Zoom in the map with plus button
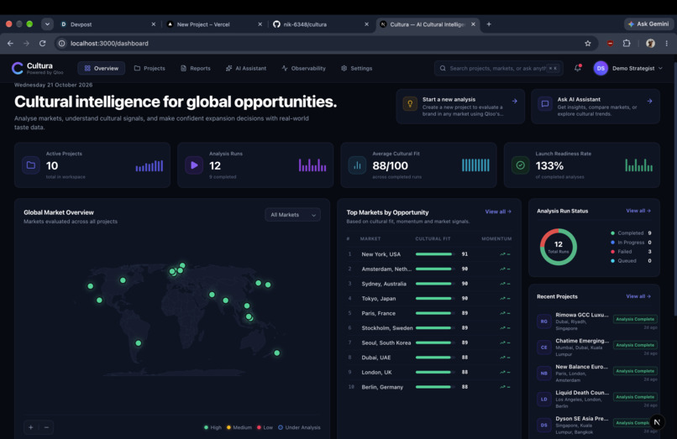 coord(31,427)
